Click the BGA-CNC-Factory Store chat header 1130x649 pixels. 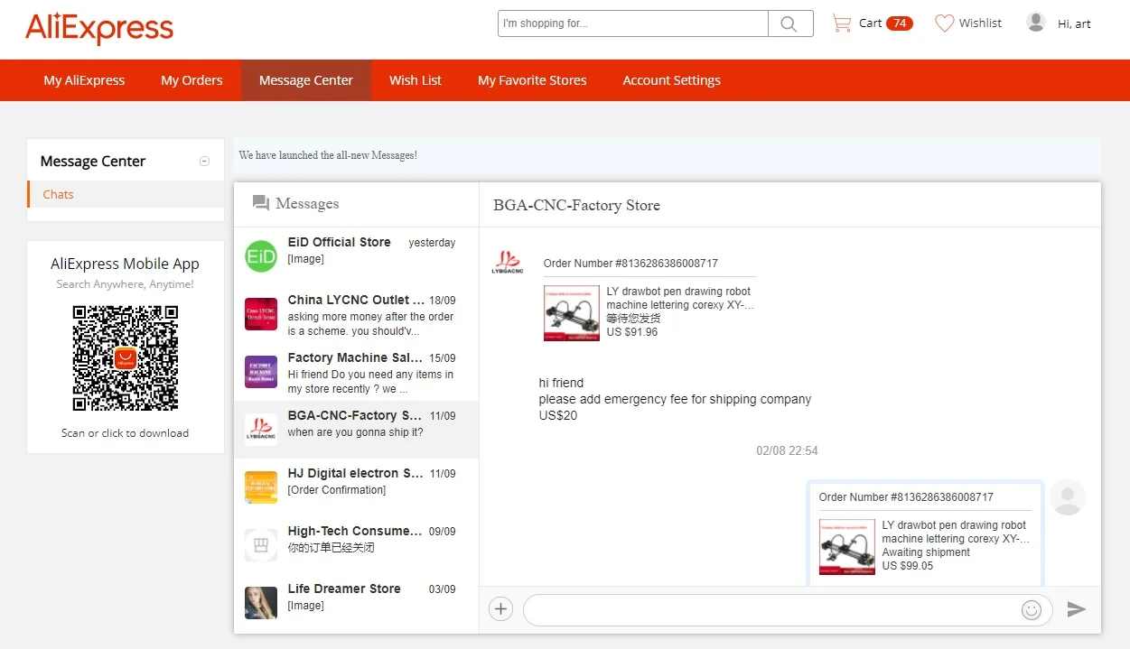[x=576, y=205]
